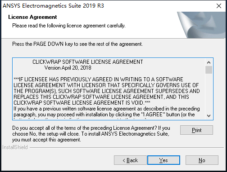Screen dimensions: 227x172
Task: Click the license text scroll down arrow
Action: coord(209,115)
